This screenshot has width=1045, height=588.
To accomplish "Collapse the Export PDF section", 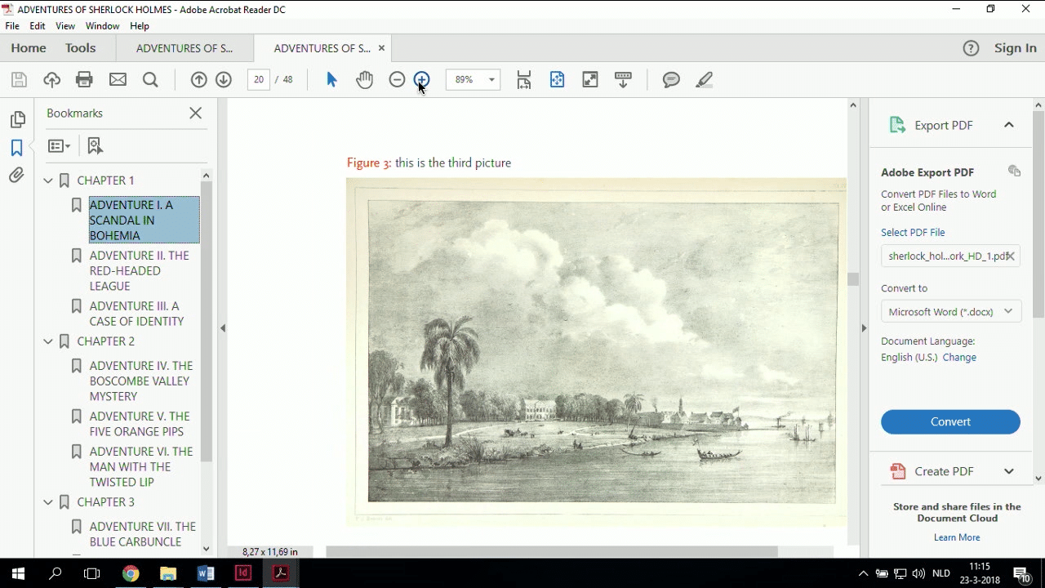I will click(1009, 125).
